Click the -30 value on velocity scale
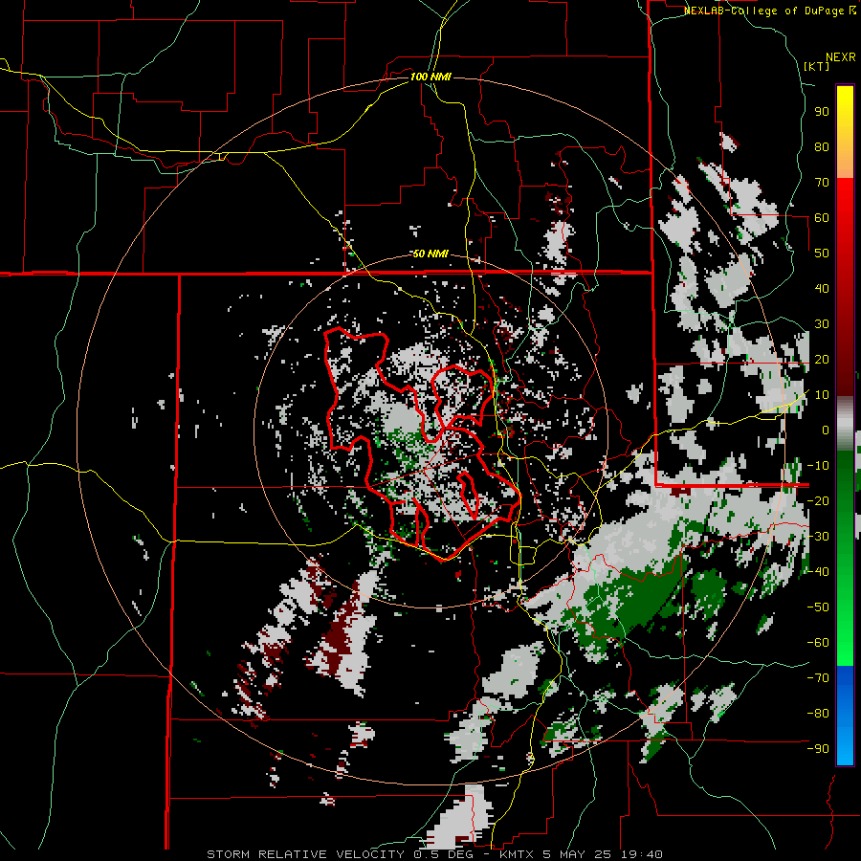Image resolution: width=861 pixels, height=861 pixels. [818, 537]
